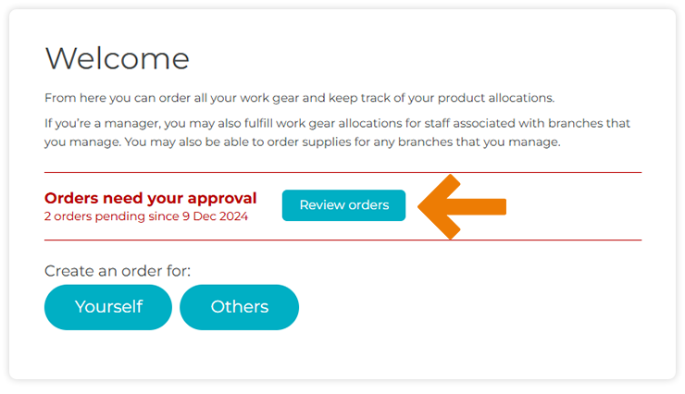Click the '9 Dec 2024' date text

[x=221, y=216]
